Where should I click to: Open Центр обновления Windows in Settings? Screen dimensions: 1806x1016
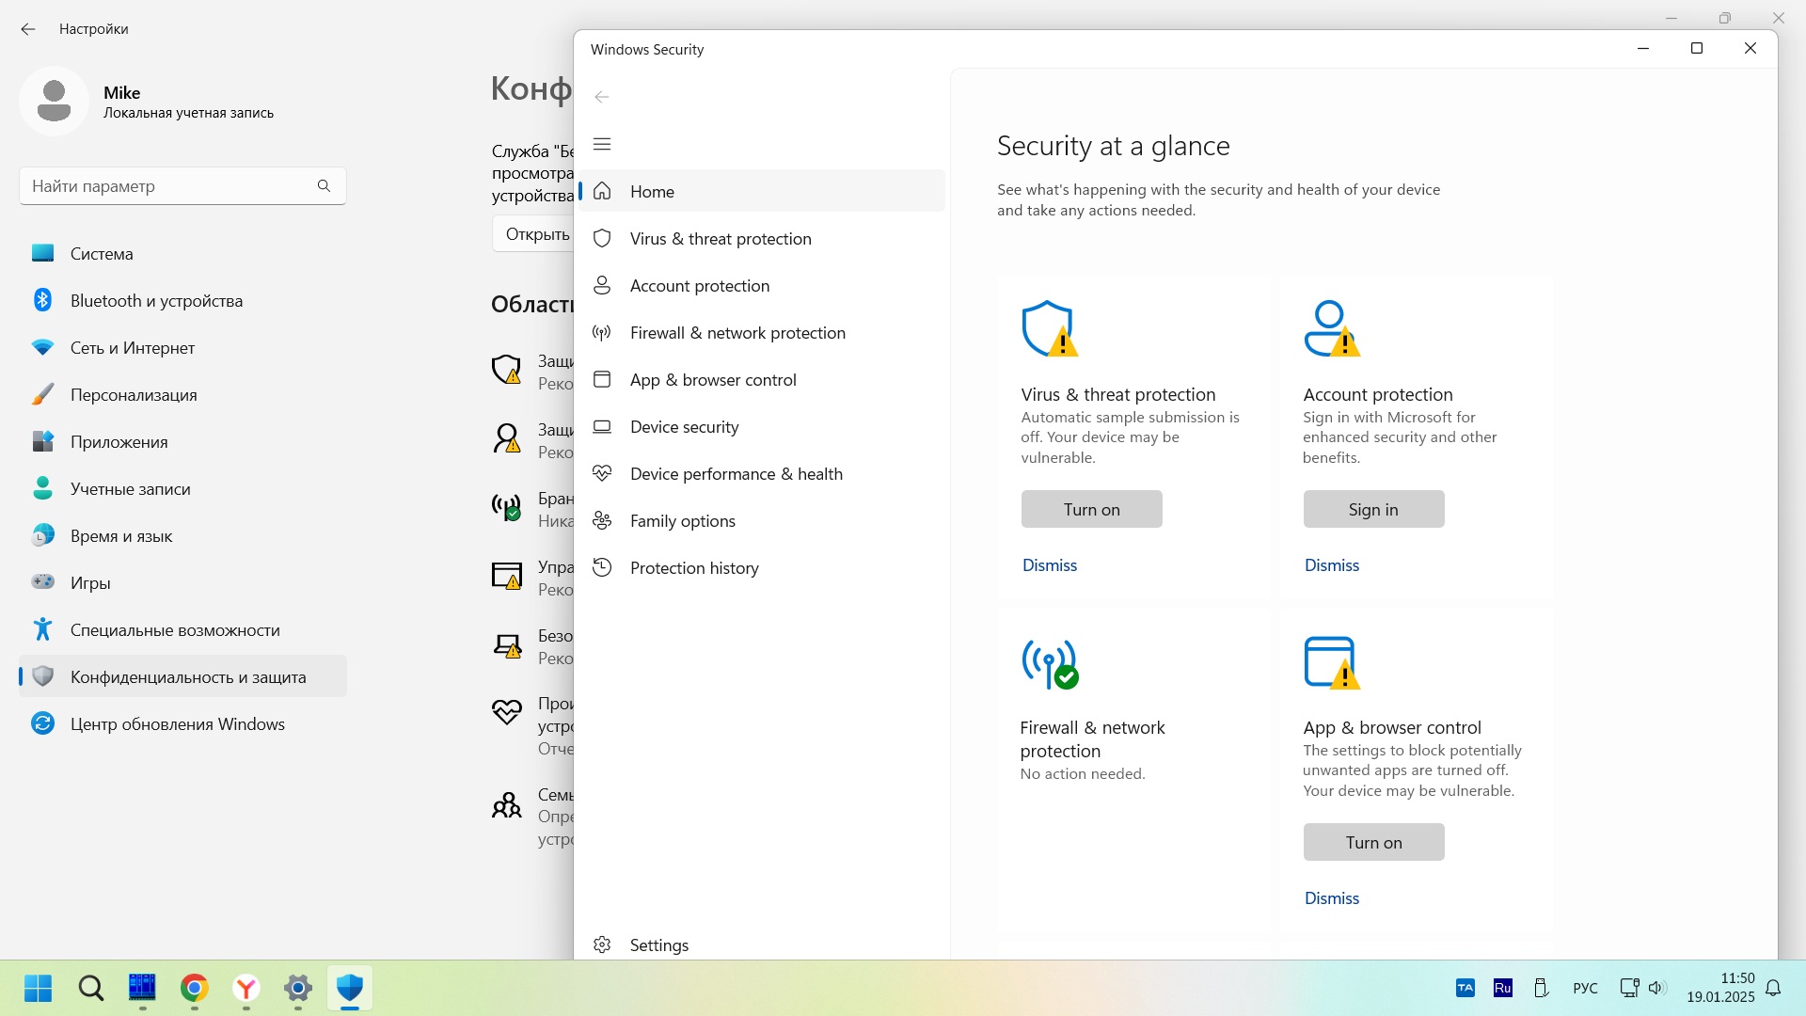point(177,724)
